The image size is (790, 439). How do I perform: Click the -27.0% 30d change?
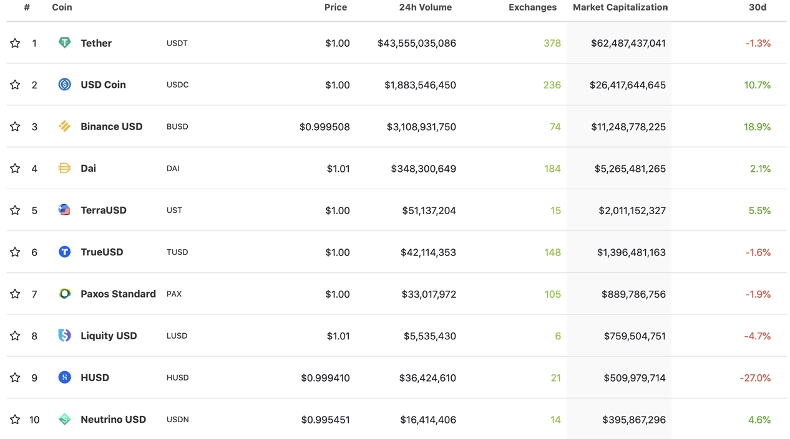(755, 378)
